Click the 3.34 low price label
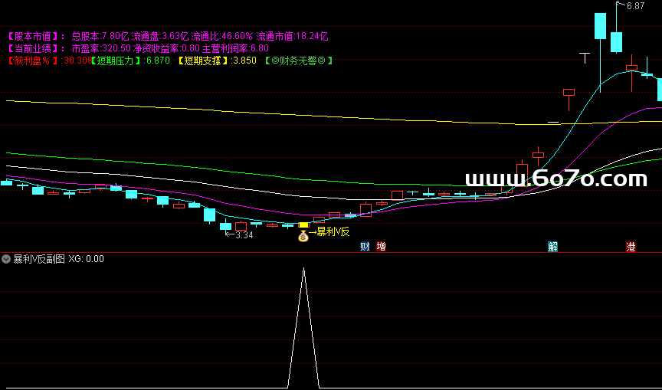This screenshot has width=662, height=390. click(x=244, y=235)
